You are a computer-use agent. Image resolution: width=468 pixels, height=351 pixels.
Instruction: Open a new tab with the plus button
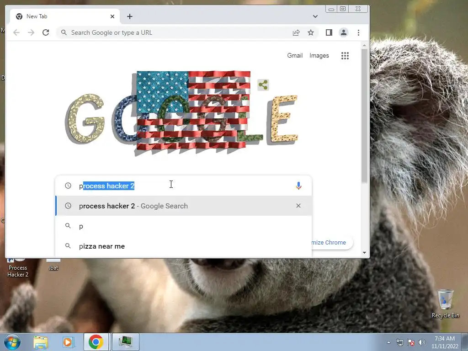pyautogui.click(x=129, y=16)
